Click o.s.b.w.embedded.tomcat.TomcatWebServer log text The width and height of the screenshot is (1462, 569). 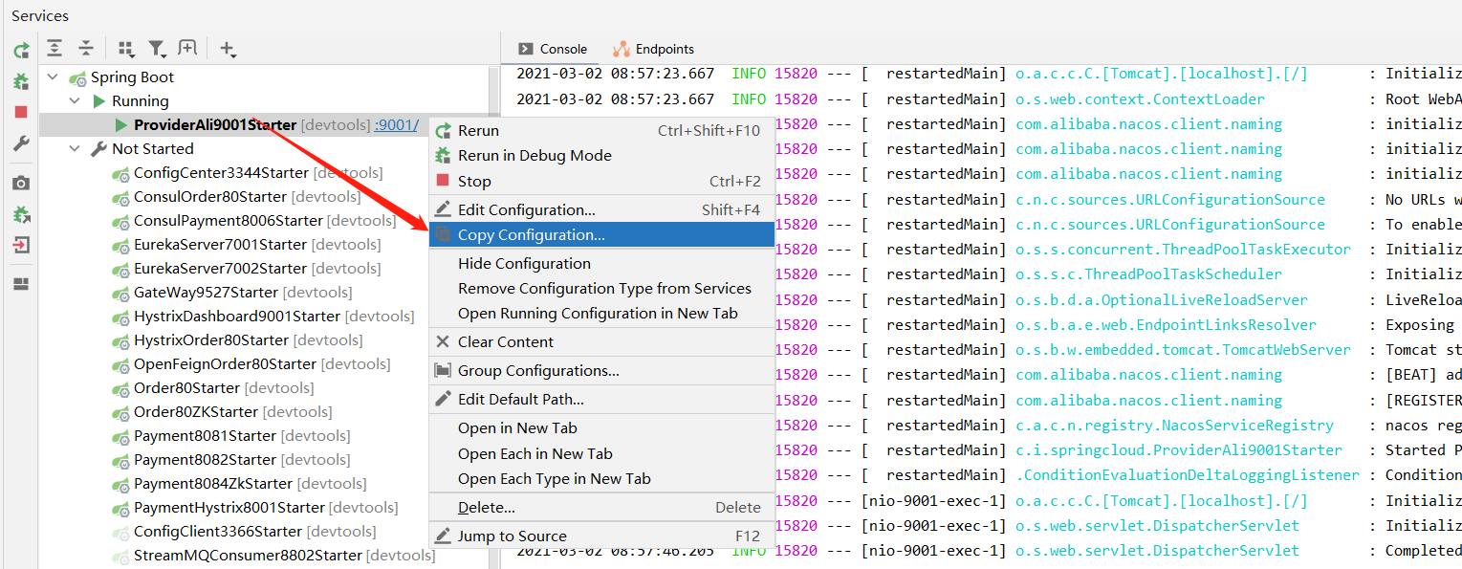pyautogui.click(x=1183, y=350)
